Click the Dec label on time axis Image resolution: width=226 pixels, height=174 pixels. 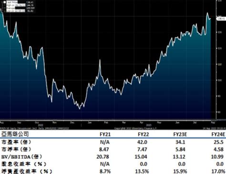click(72, 123)
